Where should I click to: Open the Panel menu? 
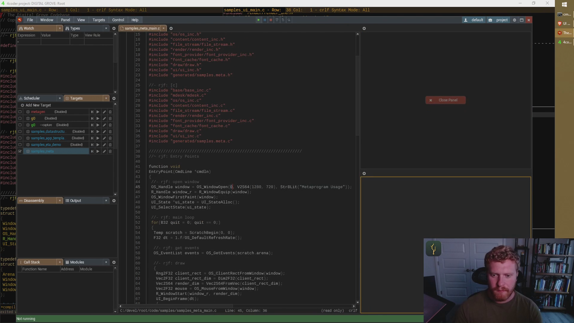tap(65, 20)
